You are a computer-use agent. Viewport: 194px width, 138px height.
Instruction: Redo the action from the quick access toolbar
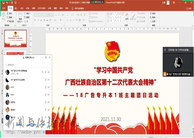pyautogui.click(x=12, y=2)
